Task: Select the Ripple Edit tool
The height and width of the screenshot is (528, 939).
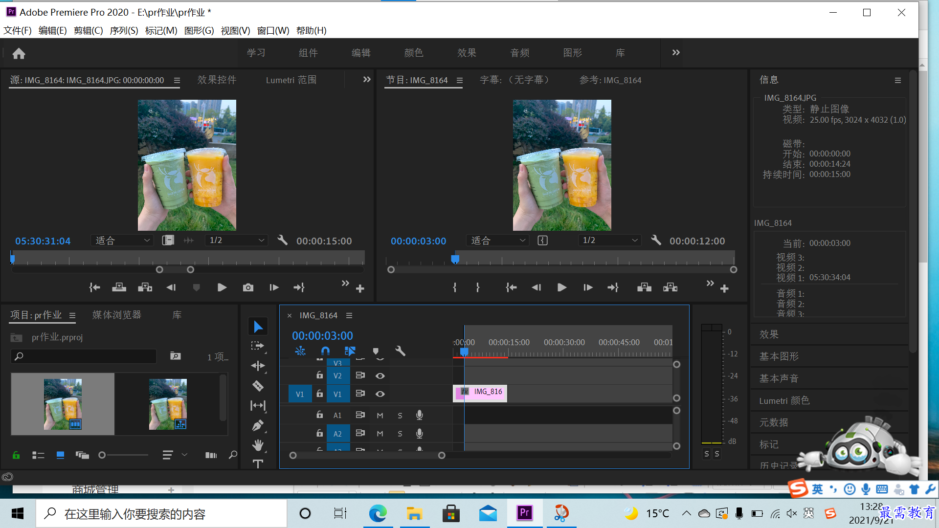Action: click(x=258, y=366)
